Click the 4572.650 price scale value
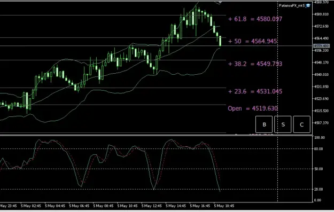 pos(321,26)
